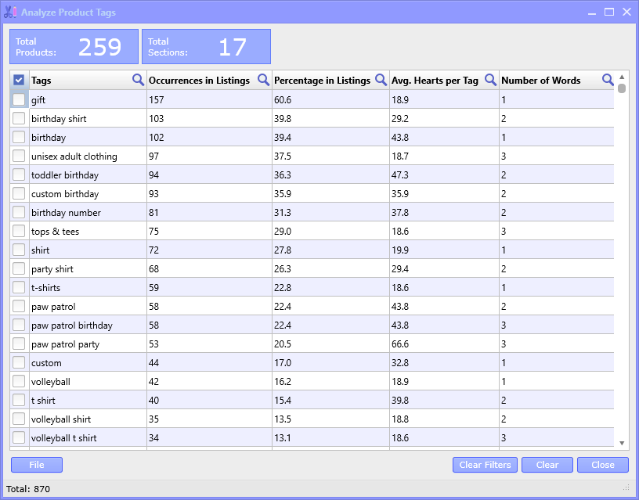Click the vertical scrollbar thumb
The height and width of the screenshot is (500, 639).
click(x=622, y=88)
